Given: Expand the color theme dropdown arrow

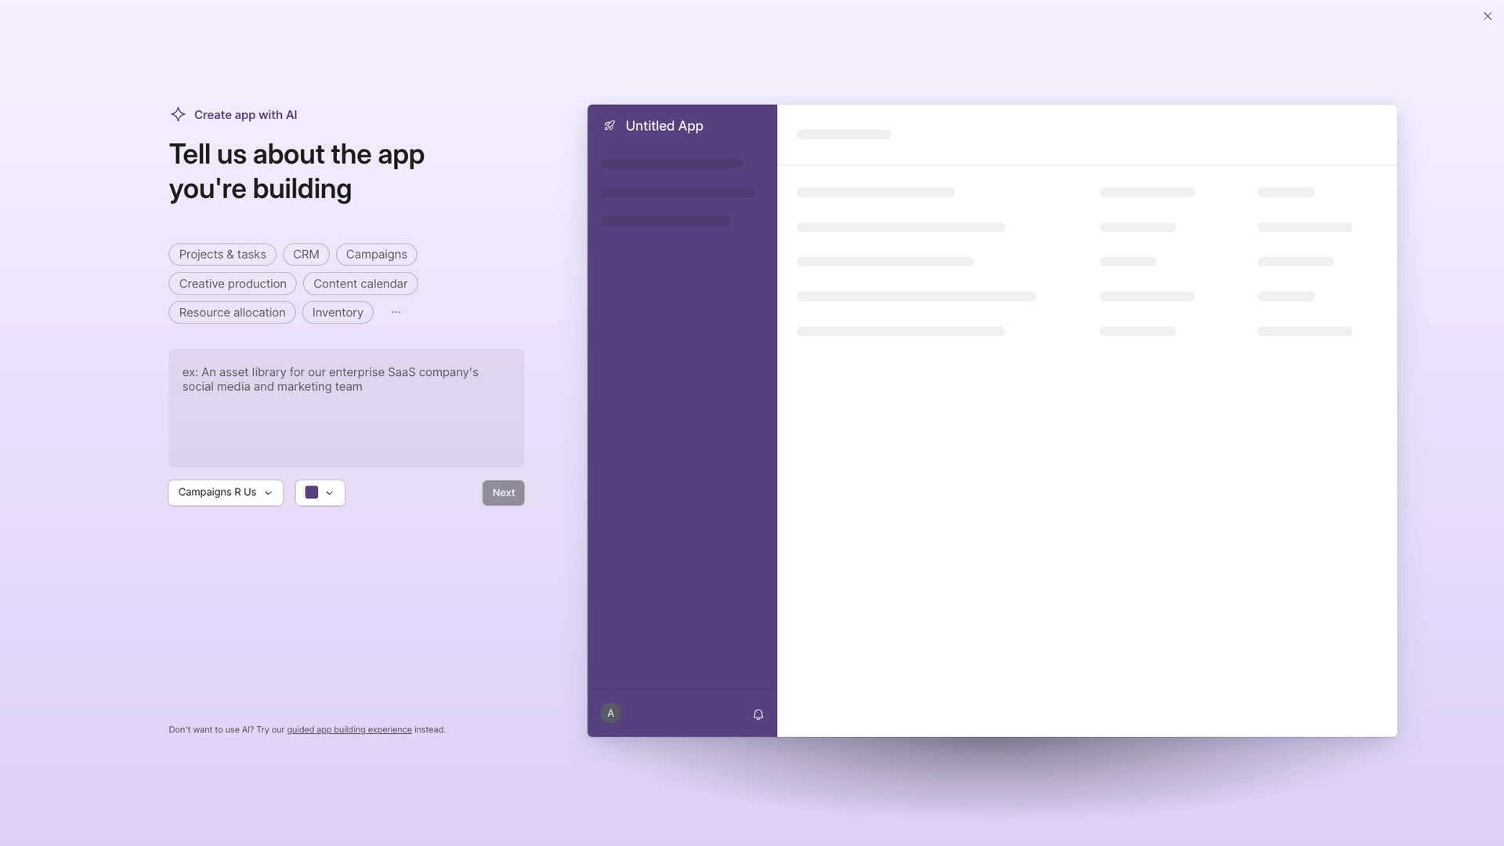Looking at the screenshot, I should point(330,493).
